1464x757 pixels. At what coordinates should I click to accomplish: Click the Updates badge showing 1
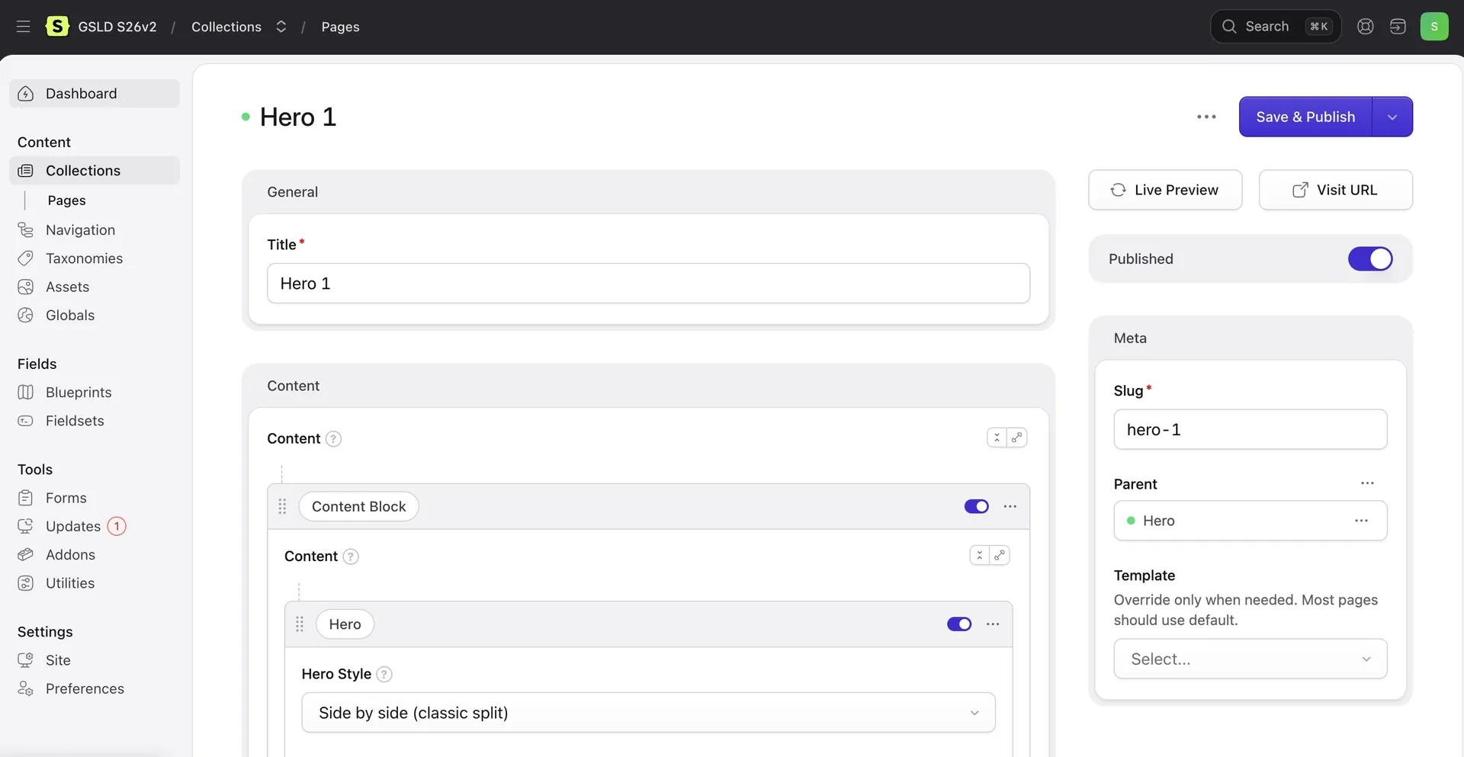coord(117,526)
